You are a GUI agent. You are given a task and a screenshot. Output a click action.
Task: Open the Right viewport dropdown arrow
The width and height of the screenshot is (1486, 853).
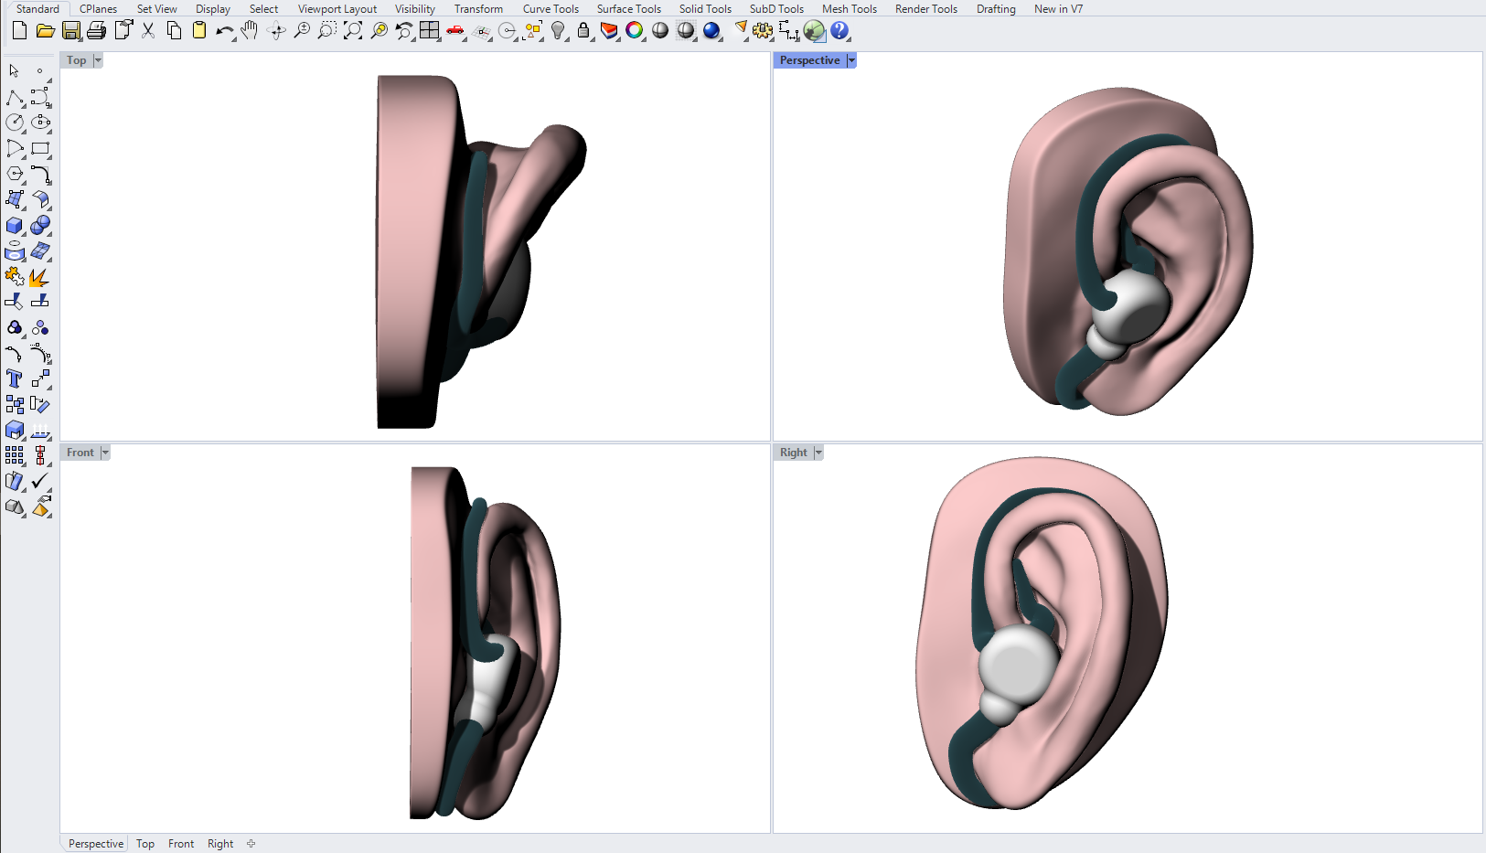pyautogui.click(x=818, y=453)
